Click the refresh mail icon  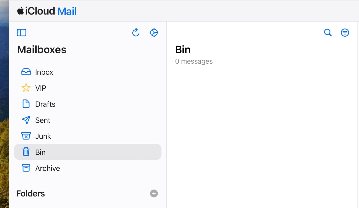point(136,33)
